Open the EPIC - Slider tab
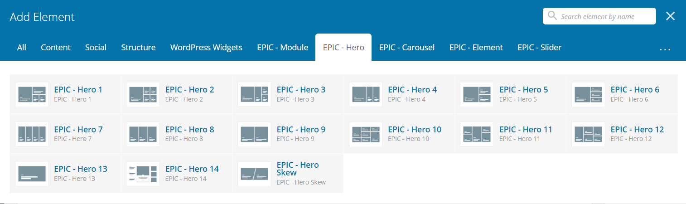The width and height of the screenshot is (686, 204). click(x=539, y=47)
